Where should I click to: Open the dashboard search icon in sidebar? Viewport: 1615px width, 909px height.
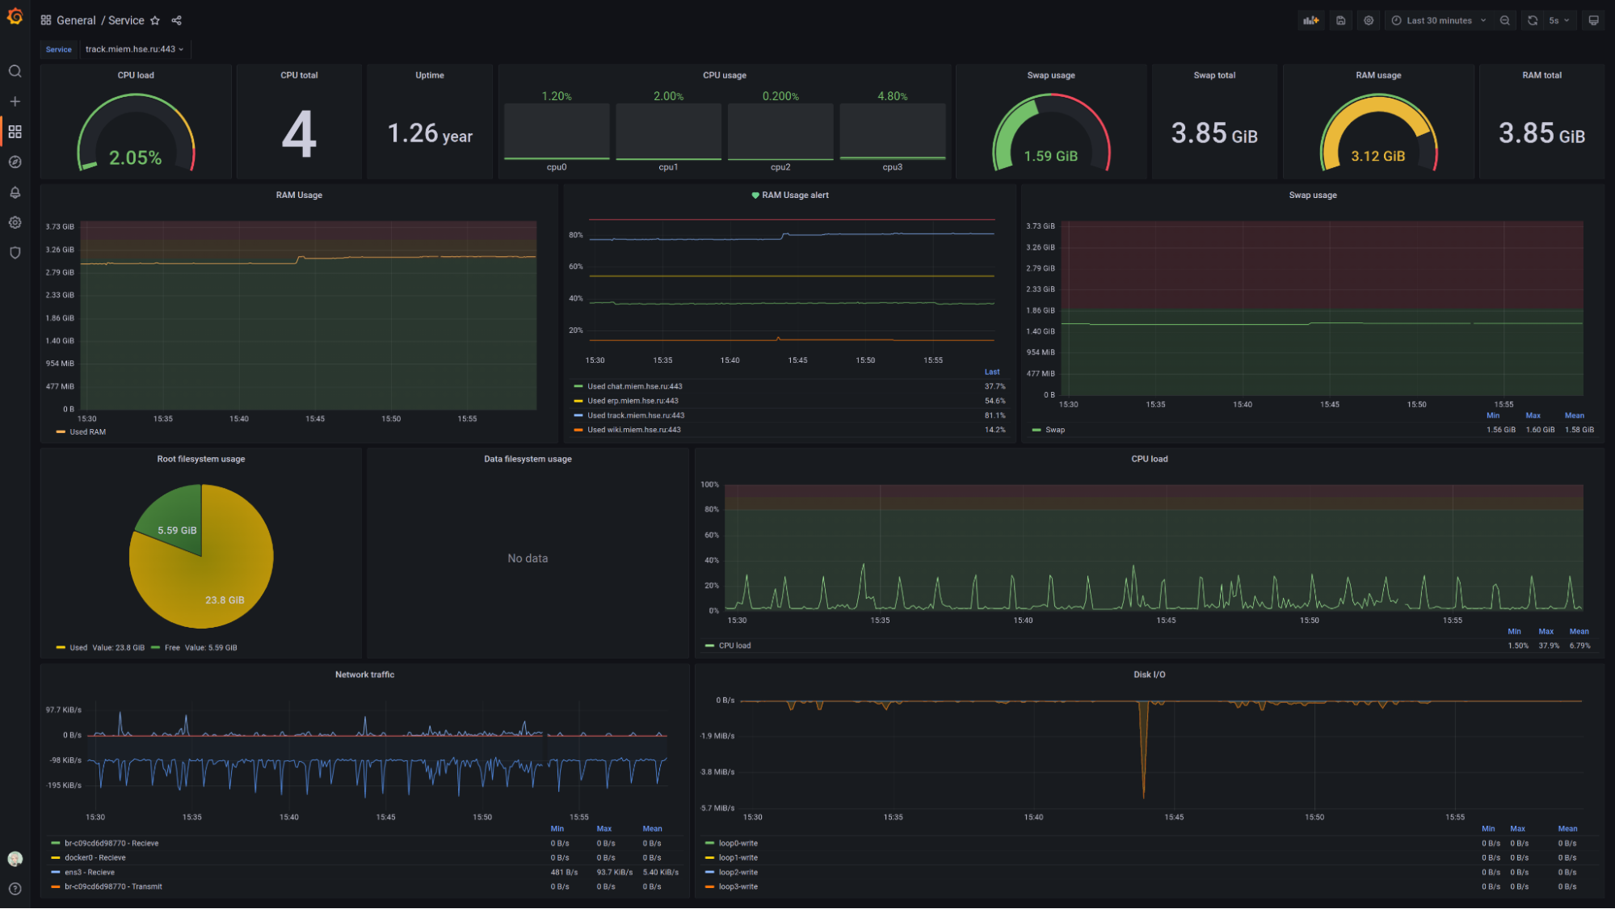pyautogui.click(x=15, y=71)
